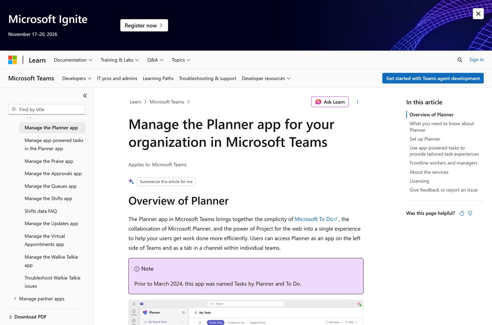492x325 pixels.
Task: Open Manage the Walkie Talkie app
Action: (51, 261)
